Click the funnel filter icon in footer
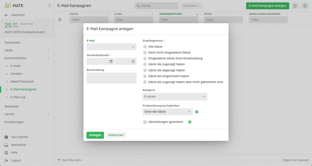 (x=59, y=160)
